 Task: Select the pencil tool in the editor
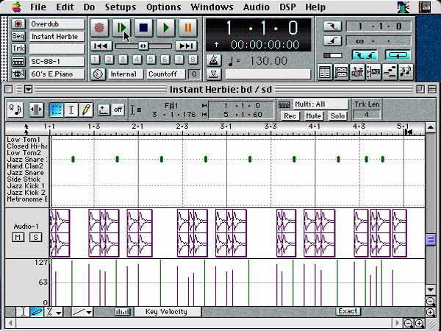(x=86, y=110)
